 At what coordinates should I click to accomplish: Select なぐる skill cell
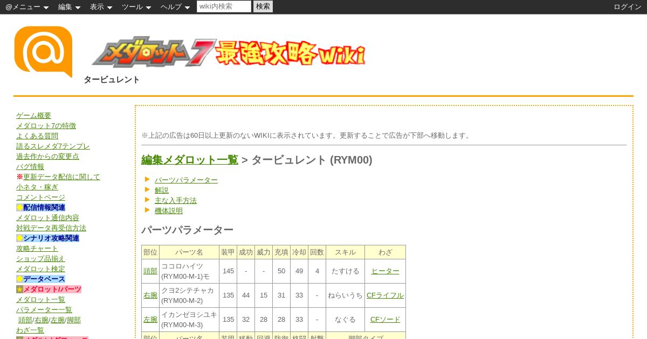click(346, 320)
